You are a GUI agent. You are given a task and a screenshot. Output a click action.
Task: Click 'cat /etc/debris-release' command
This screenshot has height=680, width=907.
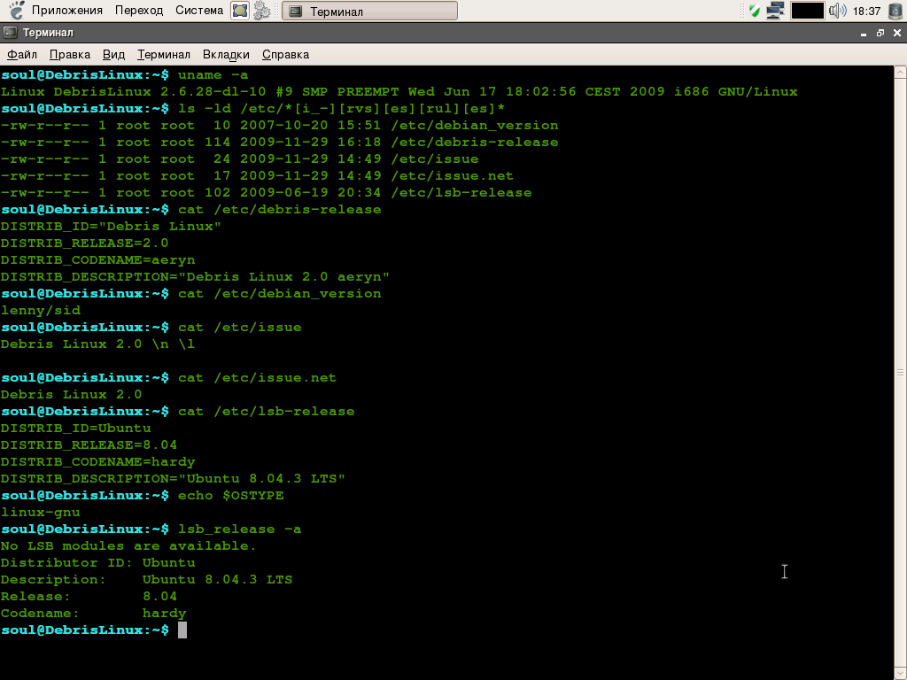pos(279,209)
